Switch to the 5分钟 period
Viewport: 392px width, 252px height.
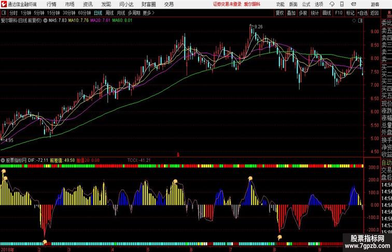[39, 13]
